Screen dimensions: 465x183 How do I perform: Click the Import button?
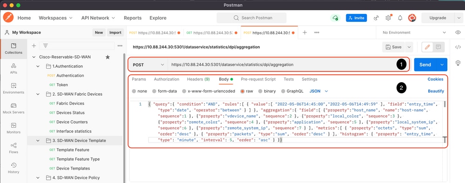115,33
